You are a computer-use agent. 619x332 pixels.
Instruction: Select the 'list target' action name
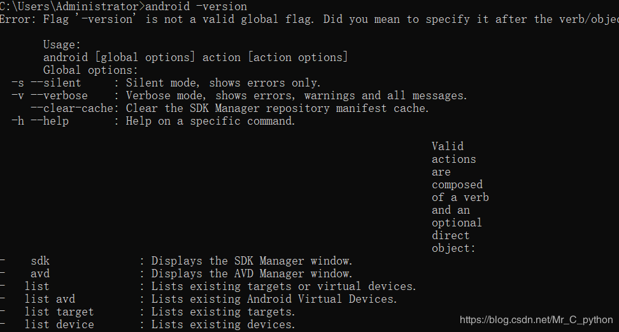[59, 312]
